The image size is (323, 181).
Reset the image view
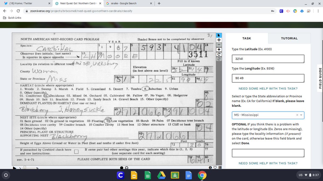(x=219, y=59)
